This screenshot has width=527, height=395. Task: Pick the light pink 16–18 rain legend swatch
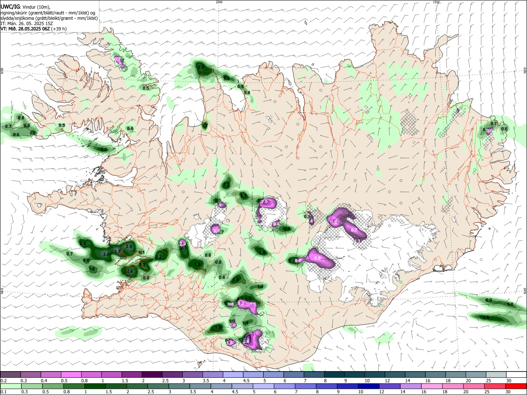point(431,386)
